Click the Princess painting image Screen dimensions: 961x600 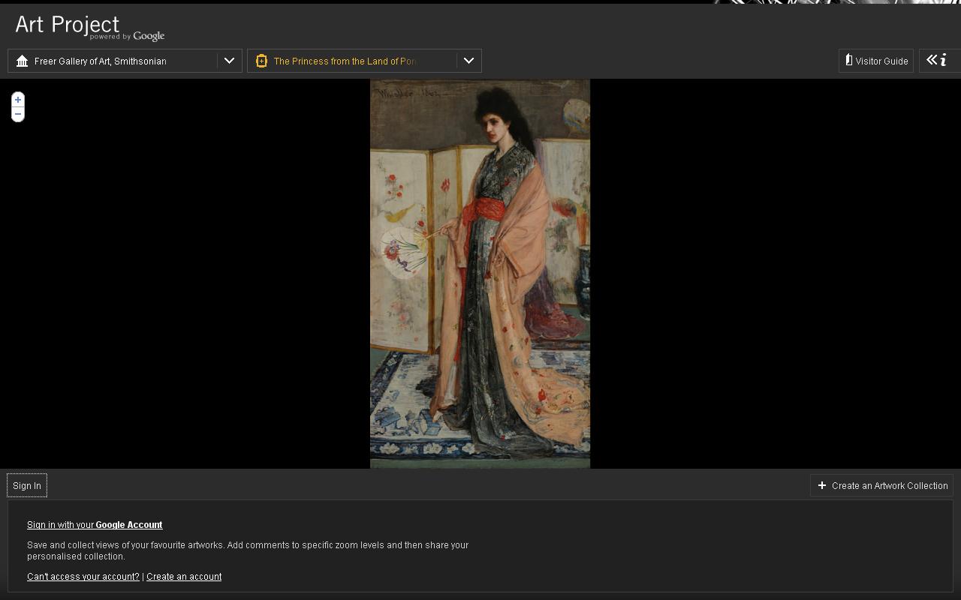tap(480, 274)
